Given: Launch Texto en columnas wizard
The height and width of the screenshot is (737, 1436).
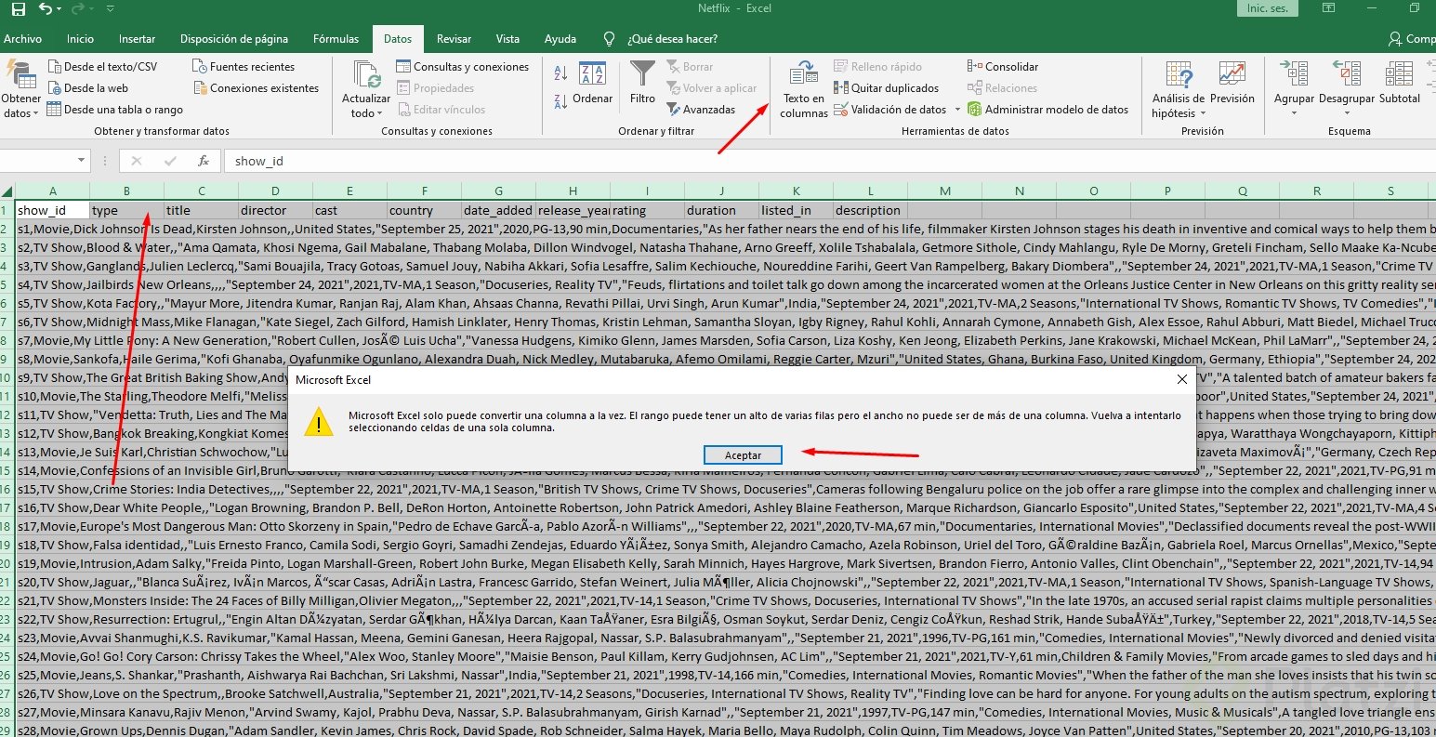Looking at the screenshot, I should pos(803,89).
